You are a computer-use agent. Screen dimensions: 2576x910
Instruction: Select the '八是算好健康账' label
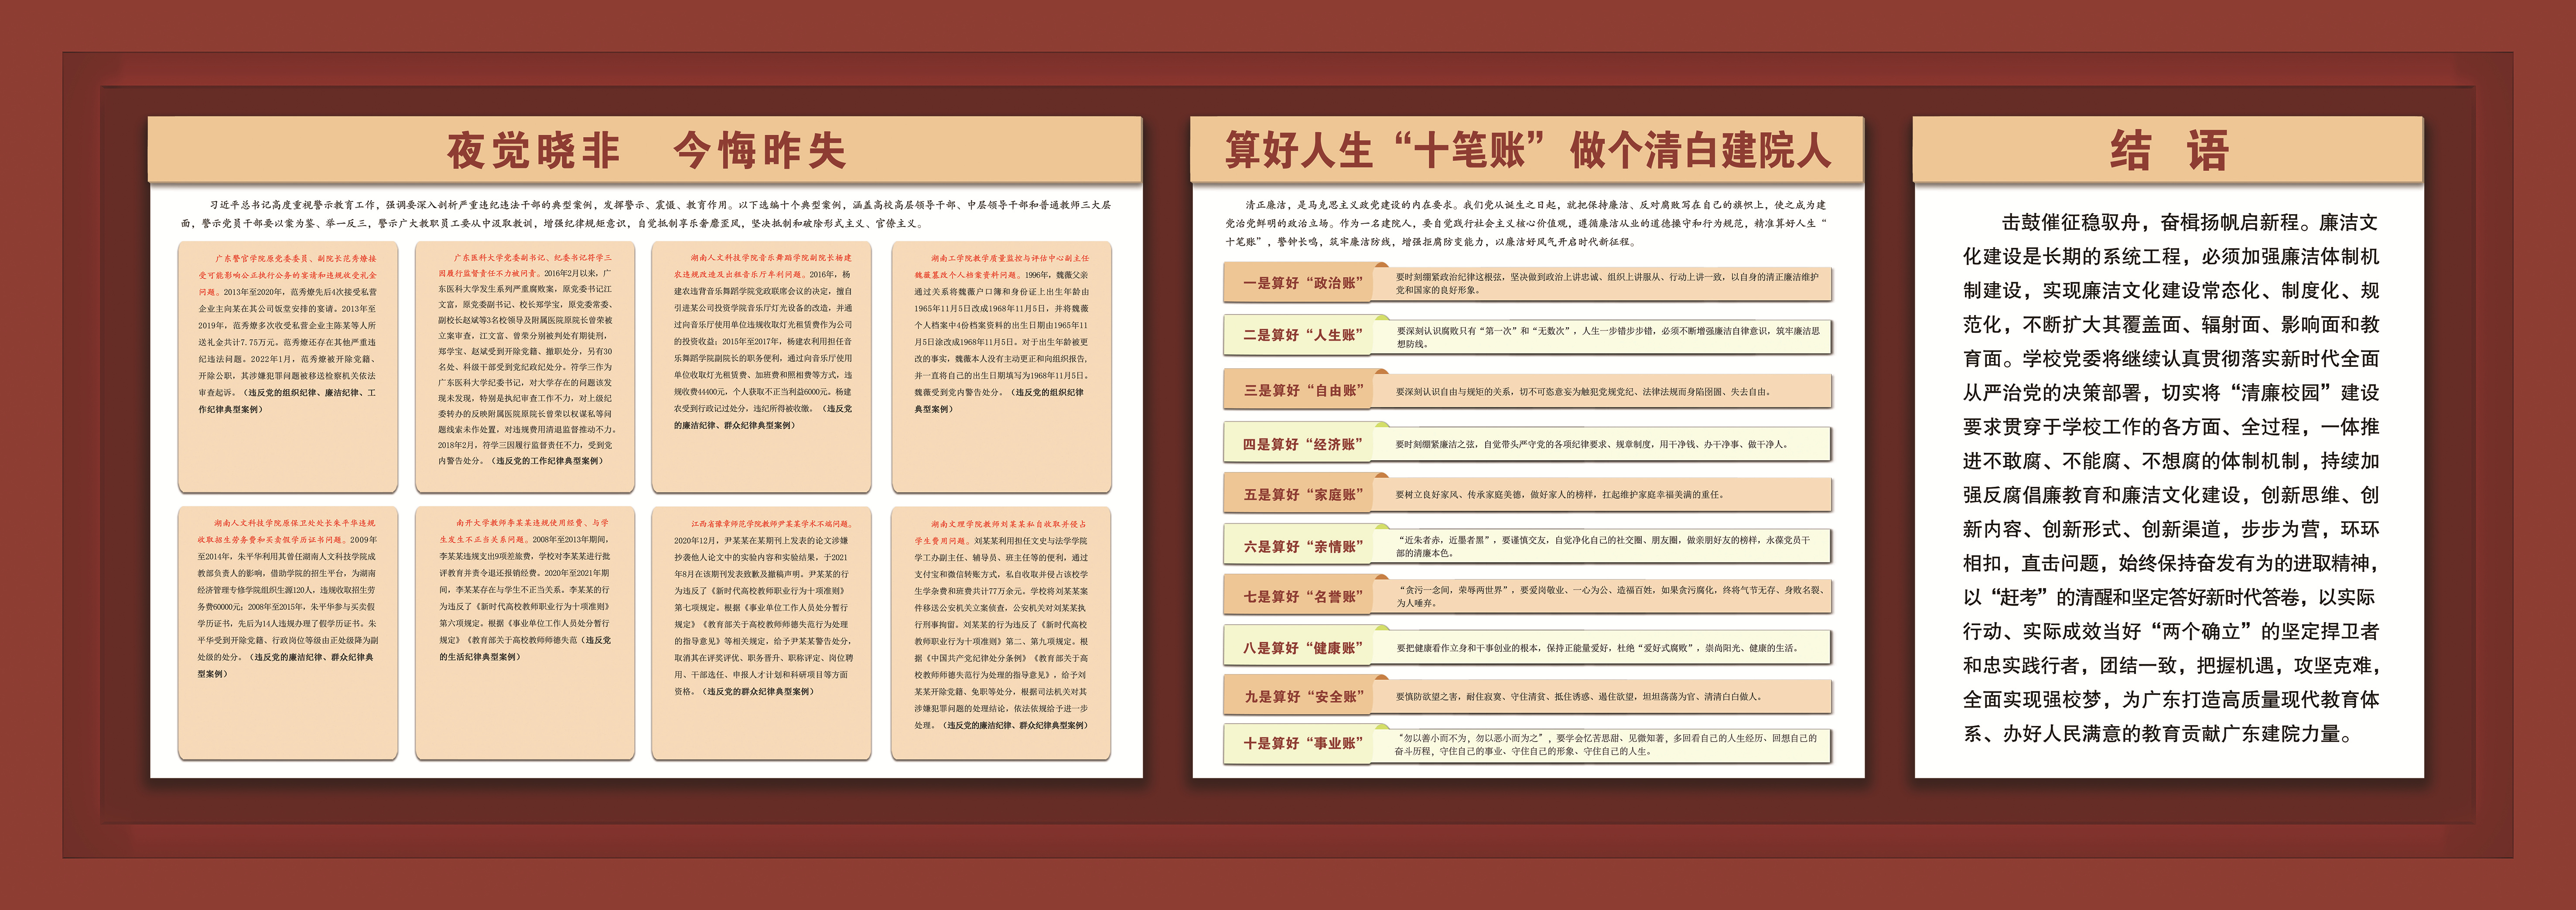tap(1303, 648)
